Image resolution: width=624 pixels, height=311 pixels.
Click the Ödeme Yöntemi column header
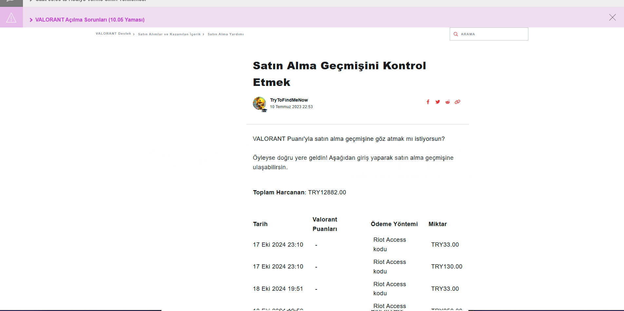coord(394,224)
